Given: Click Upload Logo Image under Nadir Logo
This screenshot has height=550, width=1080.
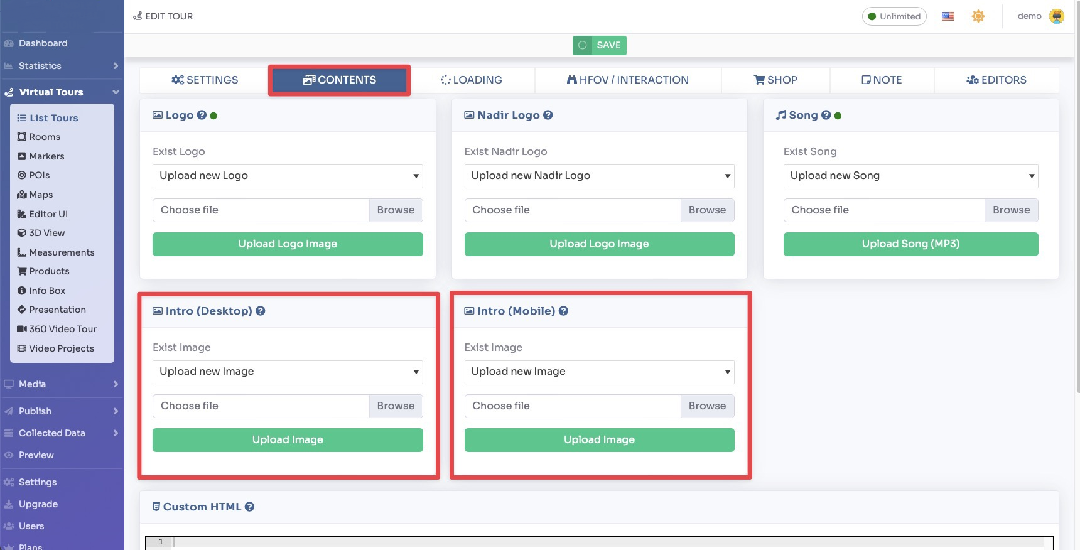Looking at the screenshot, I should pos(599,244).
